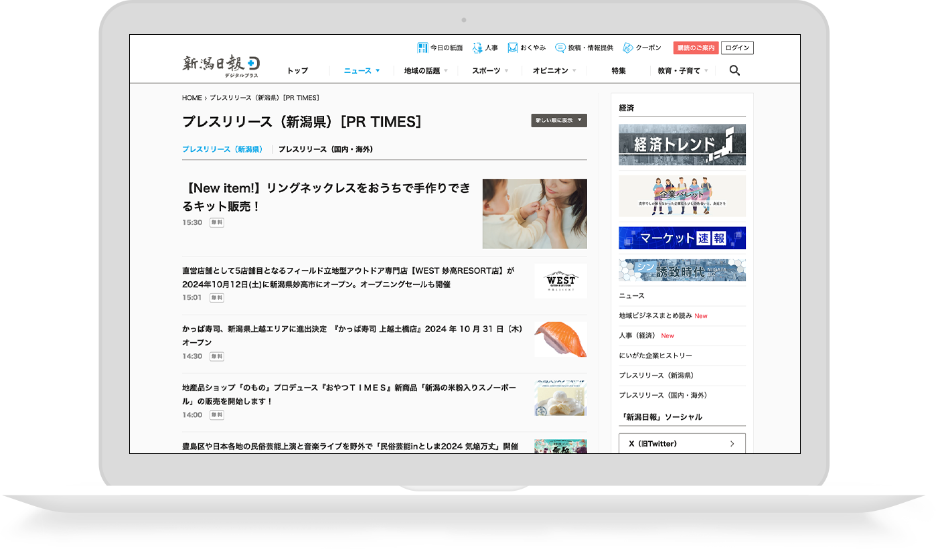Click the 投稿・情報提供 speech bubble icon
The height and width of the screenshot is (549, 936).
click(560, 48)
